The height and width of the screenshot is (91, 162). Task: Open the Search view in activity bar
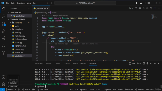pyautogui.click(x=3, y=16)
